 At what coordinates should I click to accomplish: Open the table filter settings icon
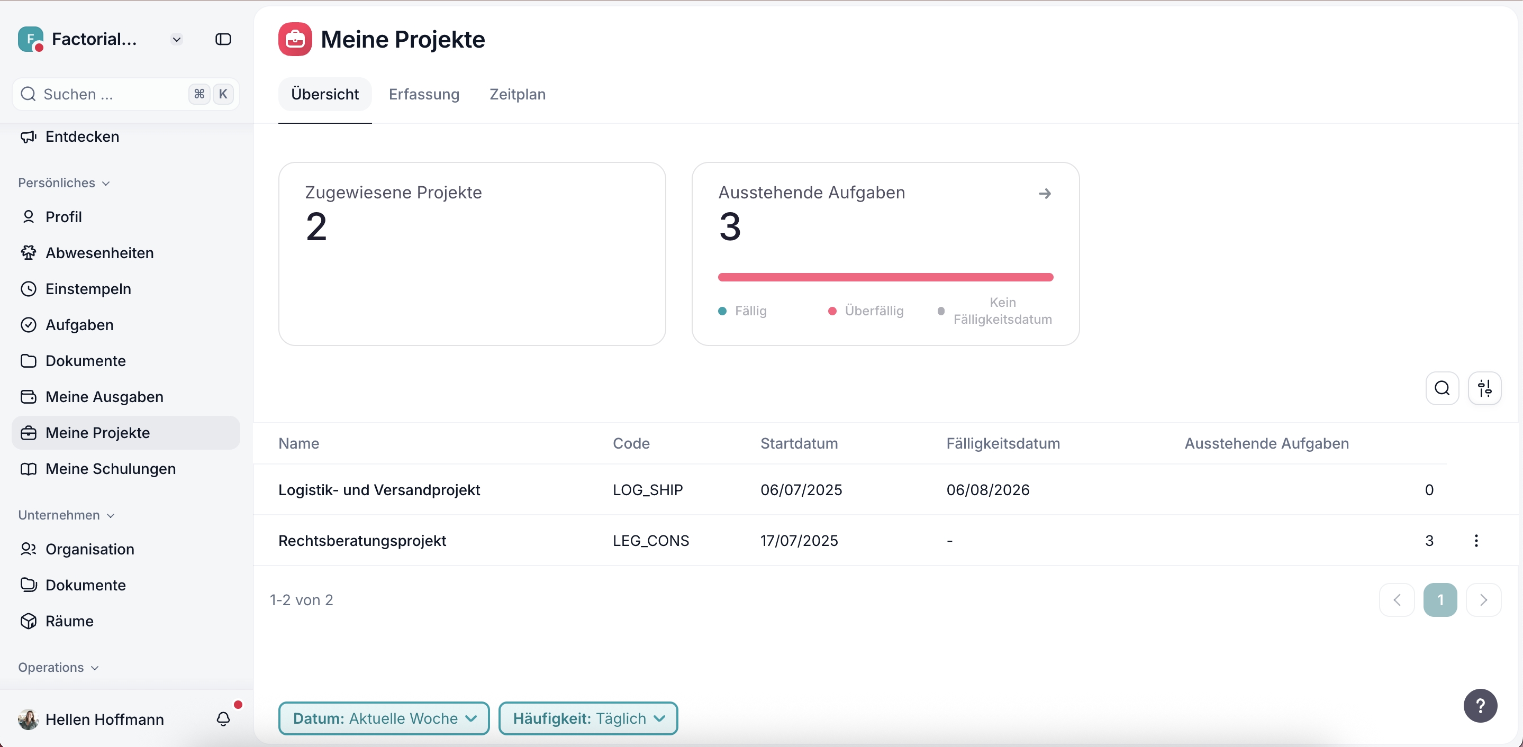click(1484, 388)
